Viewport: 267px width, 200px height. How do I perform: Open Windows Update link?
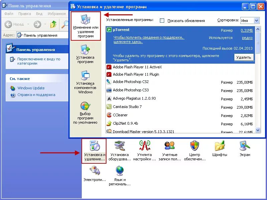tap(31, 88)
